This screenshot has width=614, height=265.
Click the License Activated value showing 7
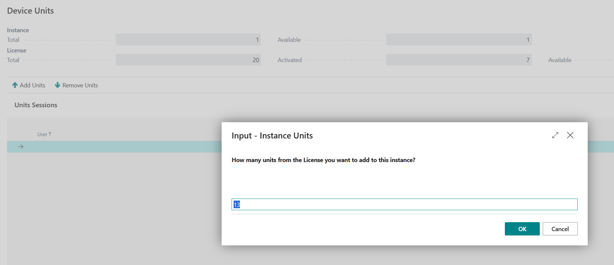tap(459, 60)
